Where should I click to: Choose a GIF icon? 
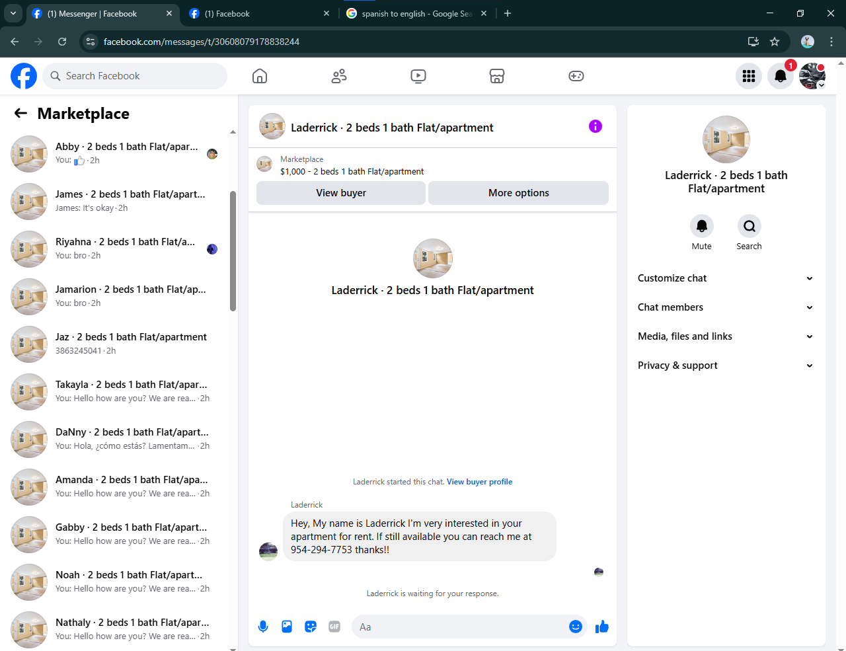click(334, 627)
